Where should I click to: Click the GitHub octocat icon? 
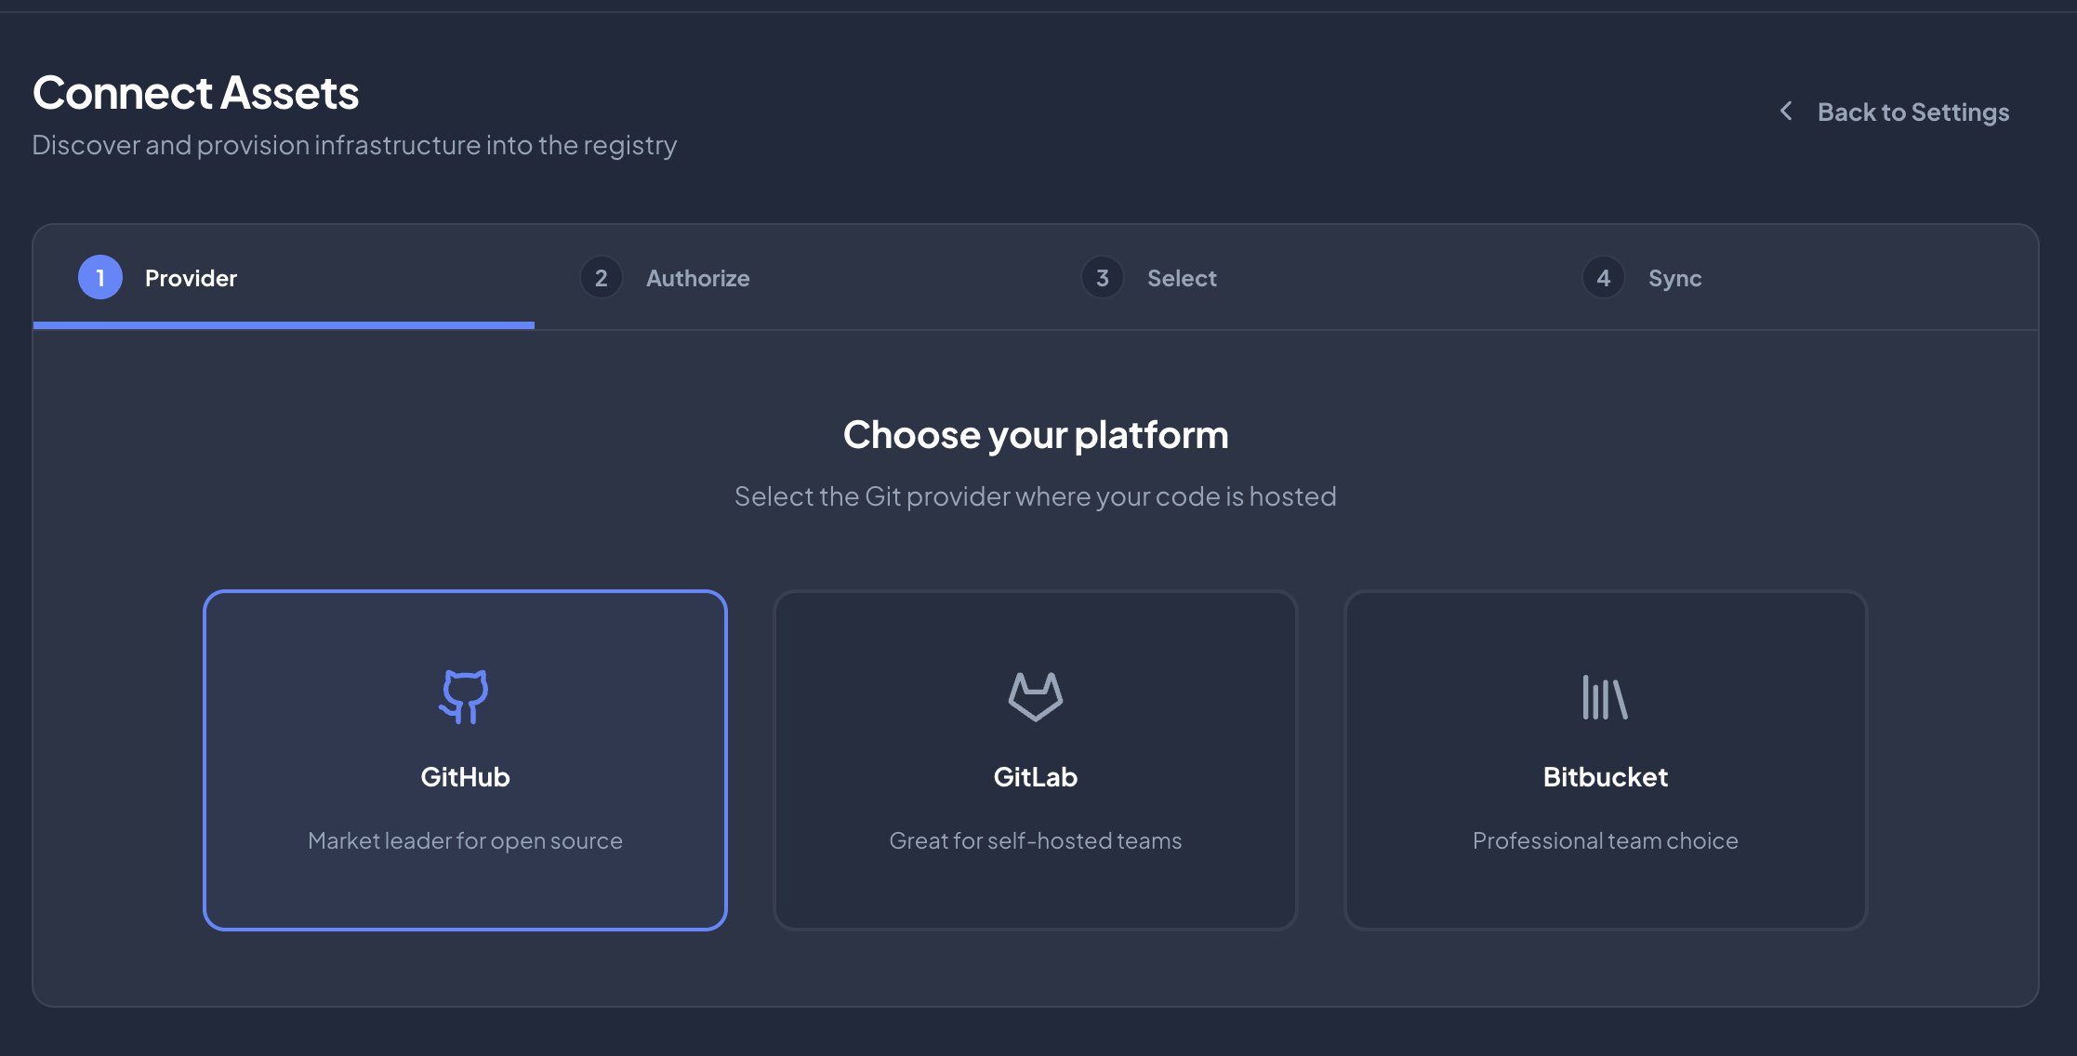[464, 696]
